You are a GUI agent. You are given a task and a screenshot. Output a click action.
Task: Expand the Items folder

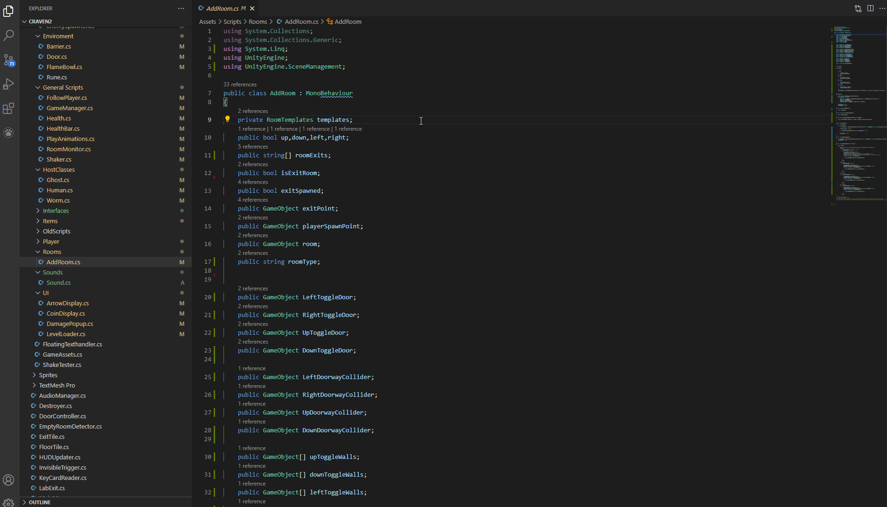(38, 221)
